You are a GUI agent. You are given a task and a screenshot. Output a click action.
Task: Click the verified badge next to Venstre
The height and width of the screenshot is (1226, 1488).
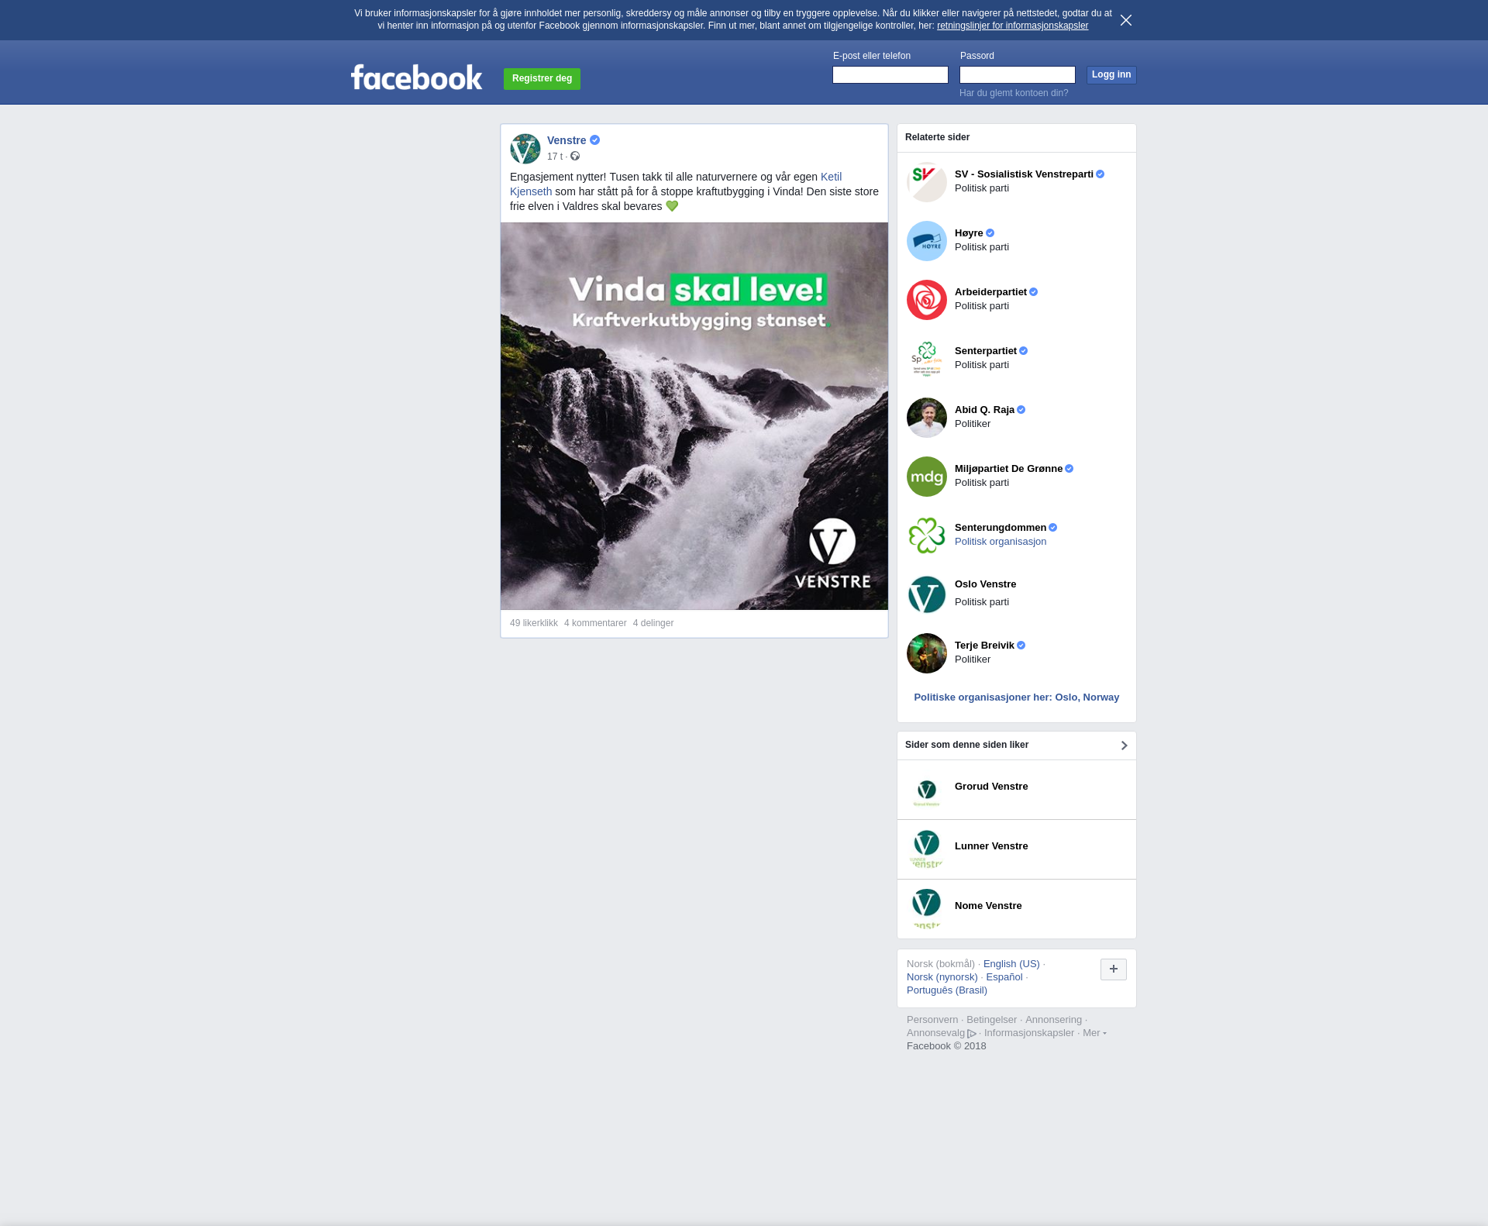(x=594, y=140)
